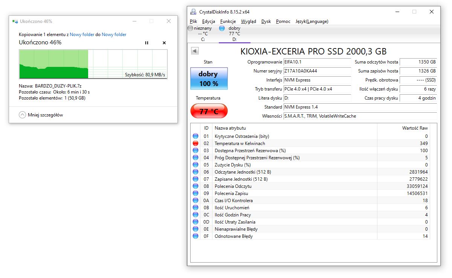Click the Ilość włączeń dysku 6 razy field

[418, 89]
